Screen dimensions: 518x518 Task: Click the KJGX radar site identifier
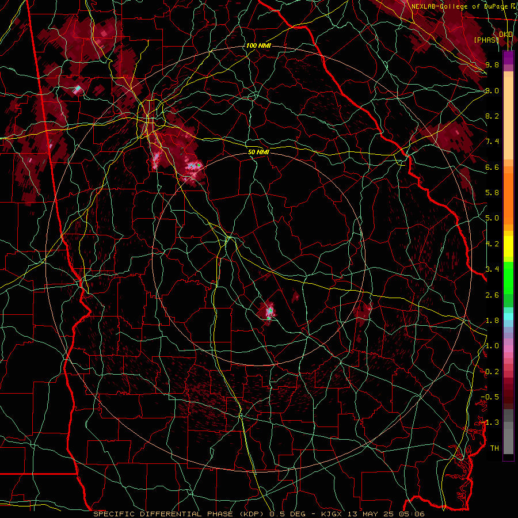coord(332,514)
